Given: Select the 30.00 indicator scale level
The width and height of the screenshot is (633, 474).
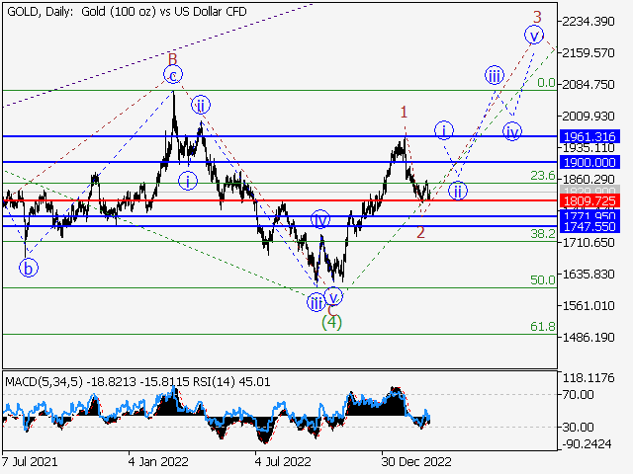Looking at the screenshot, I should point(578,427).
